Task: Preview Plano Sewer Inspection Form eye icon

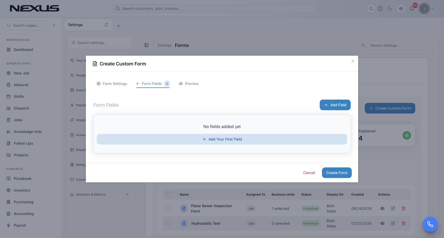Action: click(382, 208)
